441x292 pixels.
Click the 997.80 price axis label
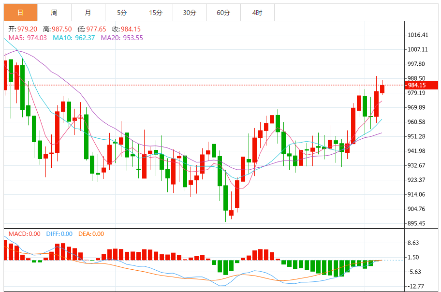point(416,64)
